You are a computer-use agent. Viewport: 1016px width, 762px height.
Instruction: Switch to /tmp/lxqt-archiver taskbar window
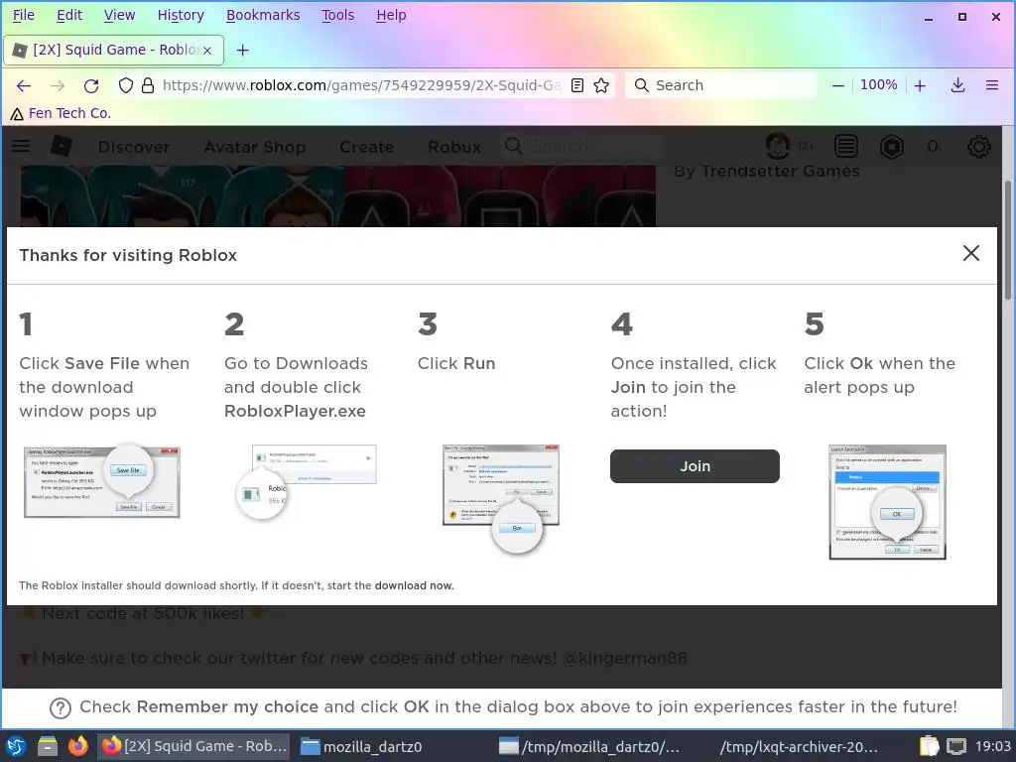pyautogui.click(x=799, y=746)
